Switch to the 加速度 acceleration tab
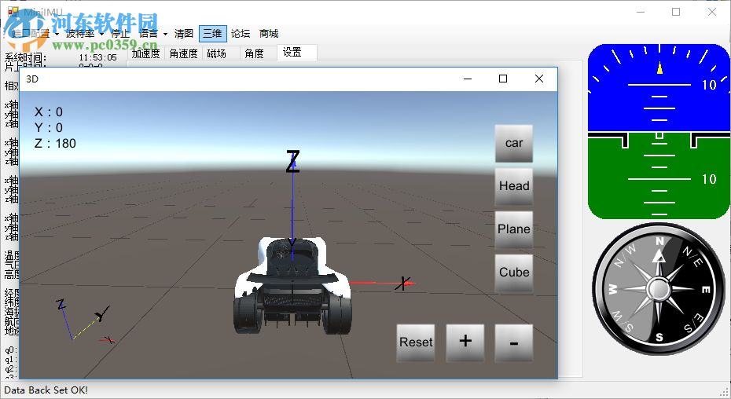Screen dimensions: 731x399 tap(145, 53)
